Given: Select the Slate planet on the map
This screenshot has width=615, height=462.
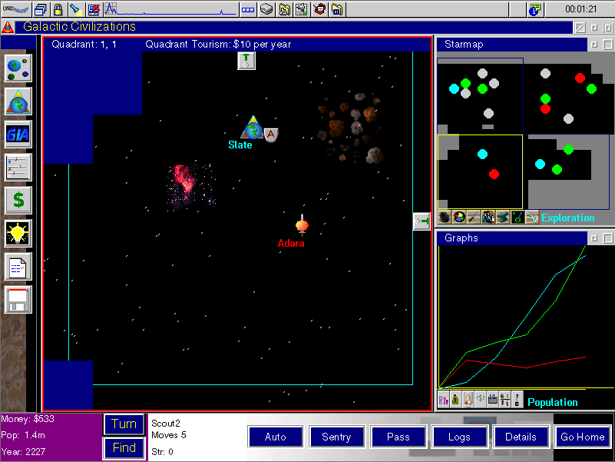Looking at the screenshot, I should 253,128.
